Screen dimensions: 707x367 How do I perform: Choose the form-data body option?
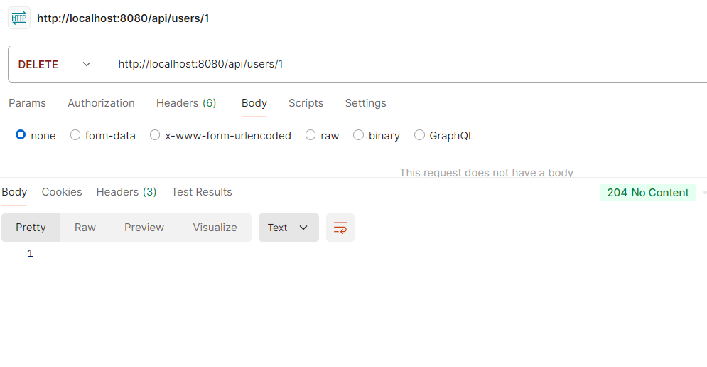point(75,135)
